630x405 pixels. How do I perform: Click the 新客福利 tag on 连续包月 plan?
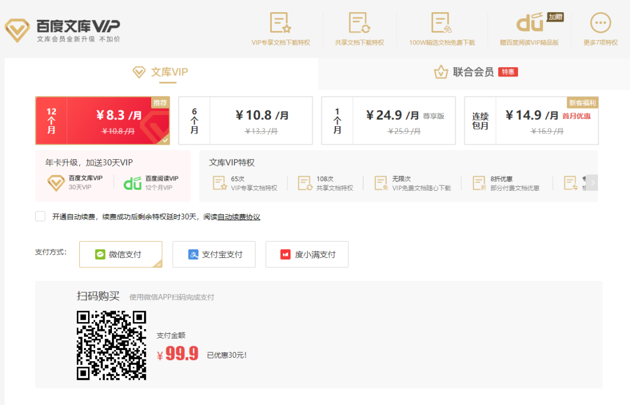[x=583, y=103]
